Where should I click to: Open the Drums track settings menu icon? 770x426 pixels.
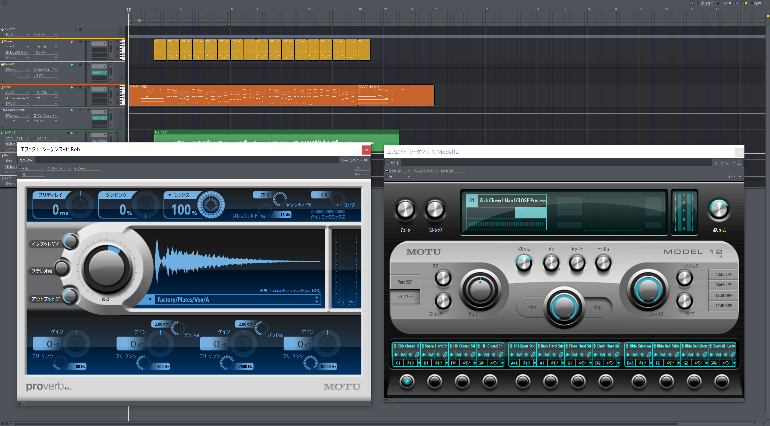(x=81, y=42)
